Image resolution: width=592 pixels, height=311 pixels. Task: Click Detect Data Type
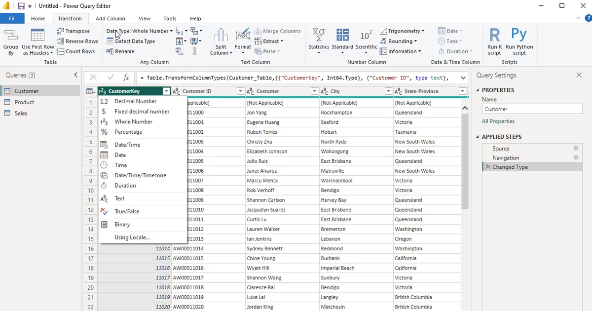(131, 41)
